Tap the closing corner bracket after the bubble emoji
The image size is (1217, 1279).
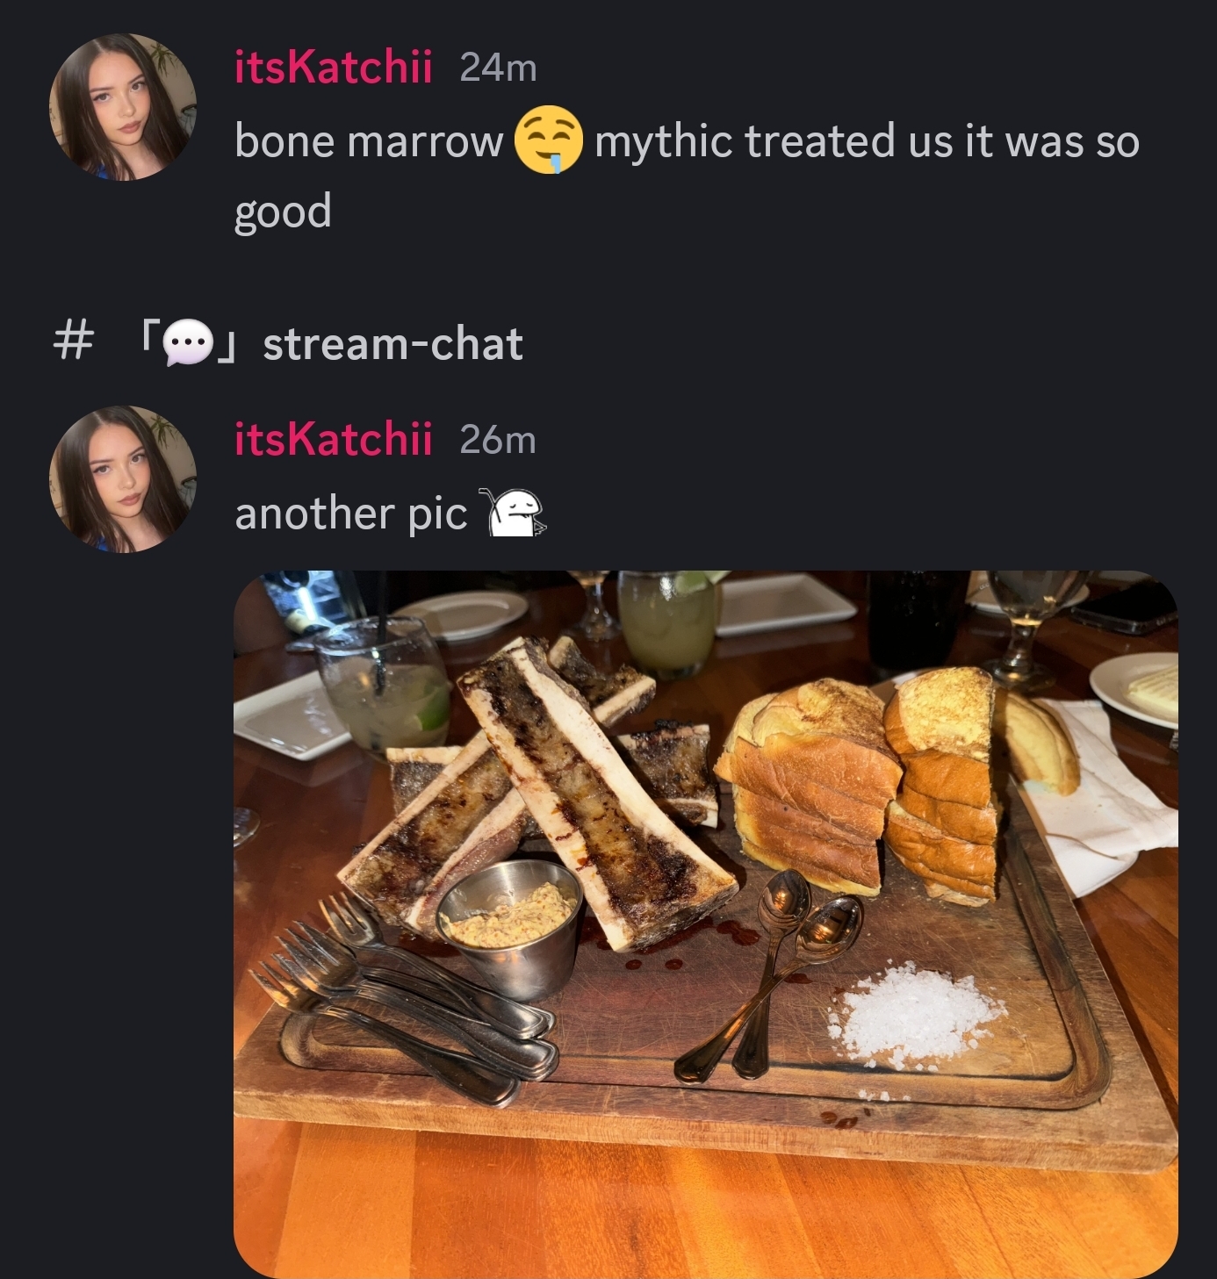[227, 346]
